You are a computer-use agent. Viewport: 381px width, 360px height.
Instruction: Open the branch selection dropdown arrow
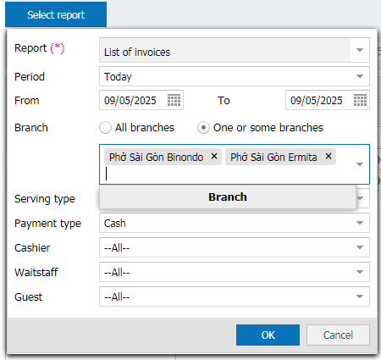click(x=360, y=164)
